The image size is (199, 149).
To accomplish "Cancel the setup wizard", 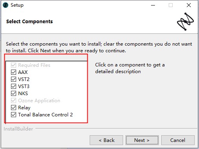I will [x=178, y=140].
